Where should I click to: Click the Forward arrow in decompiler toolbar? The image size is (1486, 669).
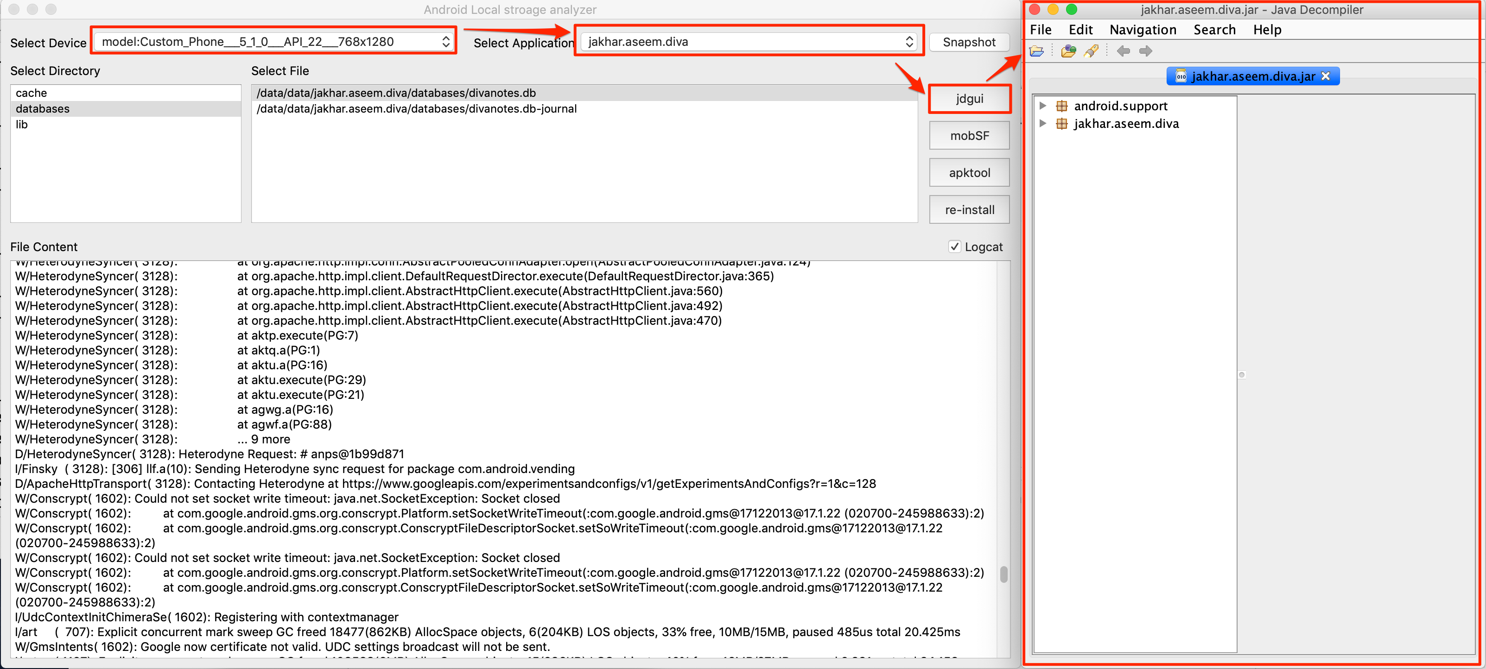tap(1146, 51)
